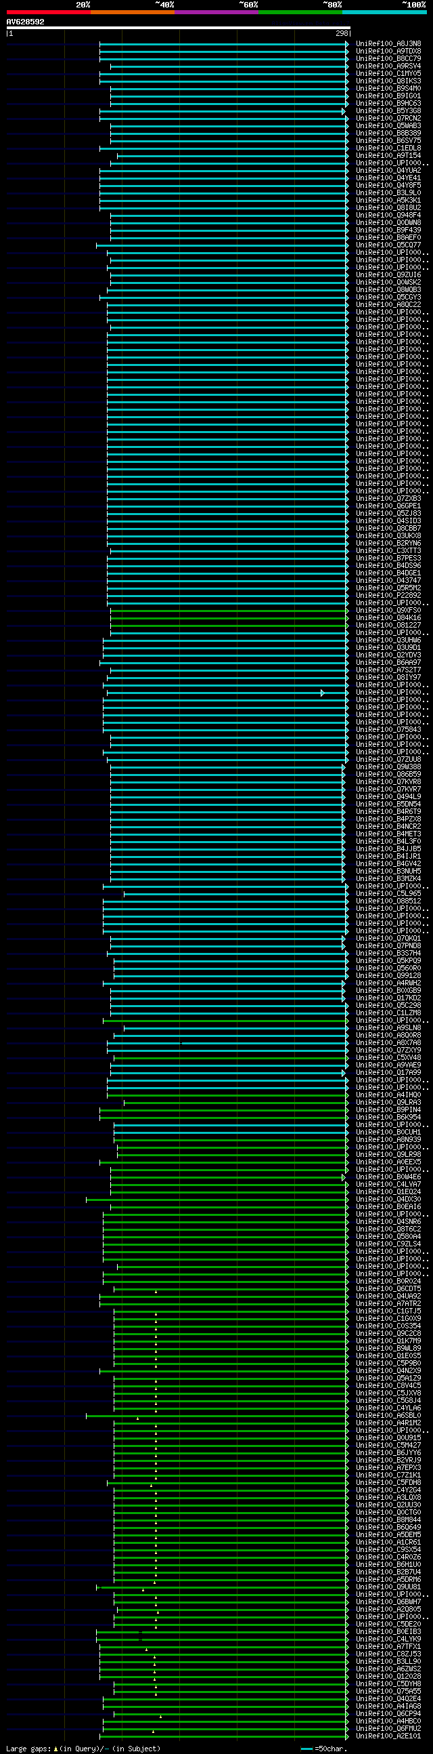This screenshot has height=1754, width=433.
Task: Click label UniRef100_Q6CDT5
Action: coord(388,1290)
